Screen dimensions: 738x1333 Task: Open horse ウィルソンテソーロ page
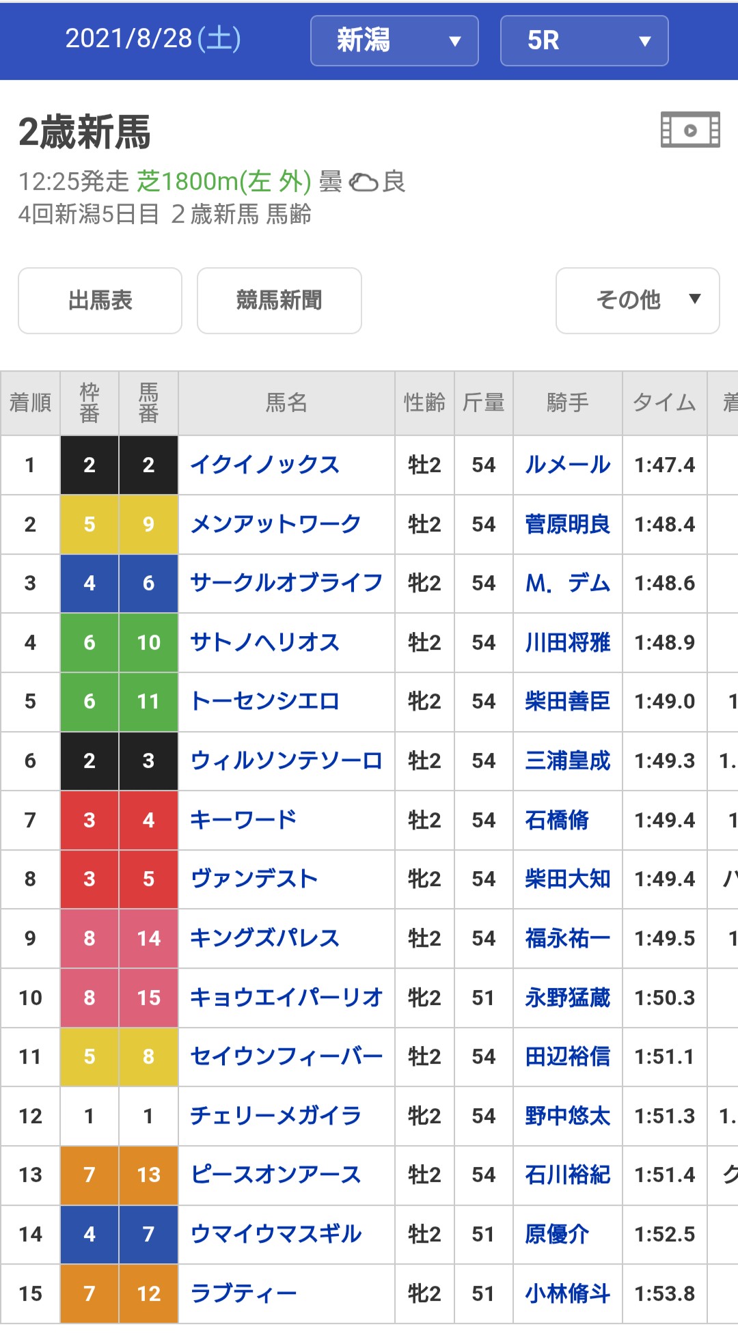coord(286,761)
